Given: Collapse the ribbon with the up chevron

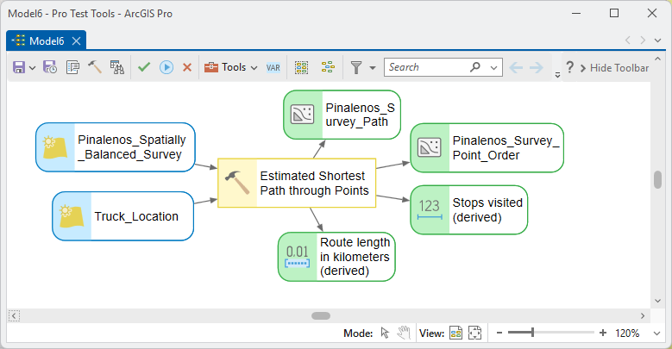Looking at the screenshot, I should tap(658, 59).
